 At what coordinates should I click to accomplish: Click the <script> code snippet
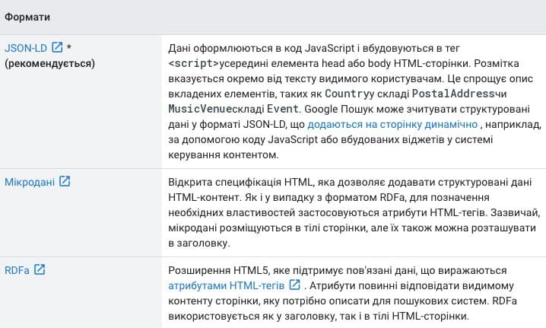pyautogui.click(x=194, y=63)
